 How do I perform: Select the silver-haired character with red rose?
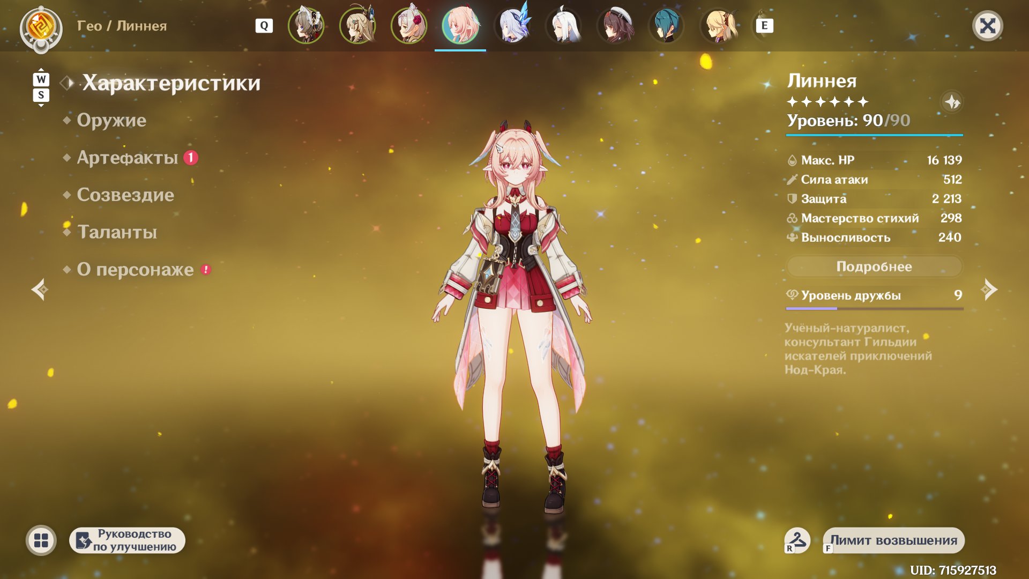click(409, 25)
